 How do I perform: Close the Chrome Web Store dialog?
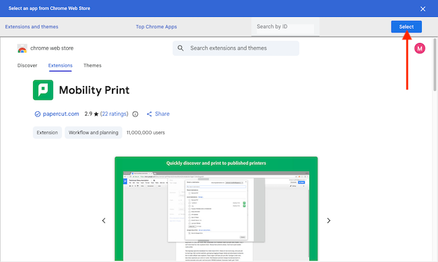pos(423,9)
